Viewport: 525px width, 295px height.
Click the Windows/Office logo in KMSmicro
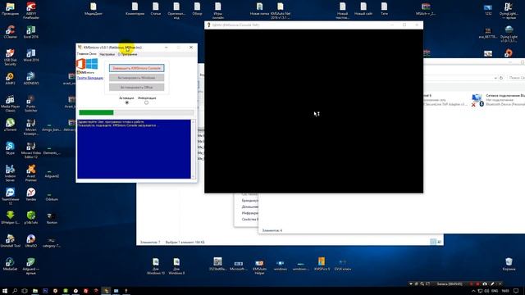[87, 64]
